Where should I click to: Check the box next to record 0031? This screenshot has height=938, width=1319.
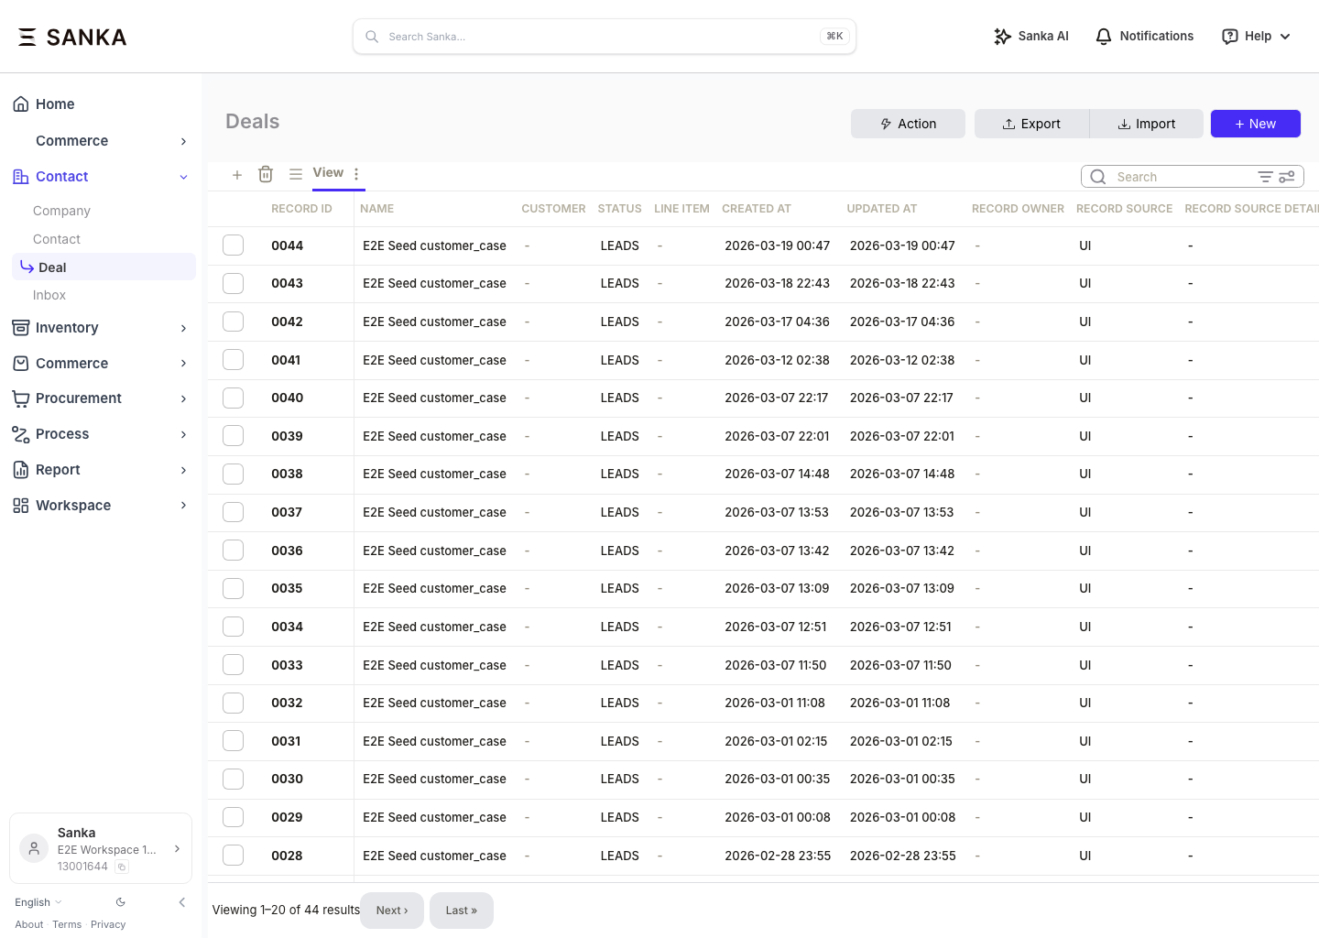pyautogui.click(x=234, y=741)
